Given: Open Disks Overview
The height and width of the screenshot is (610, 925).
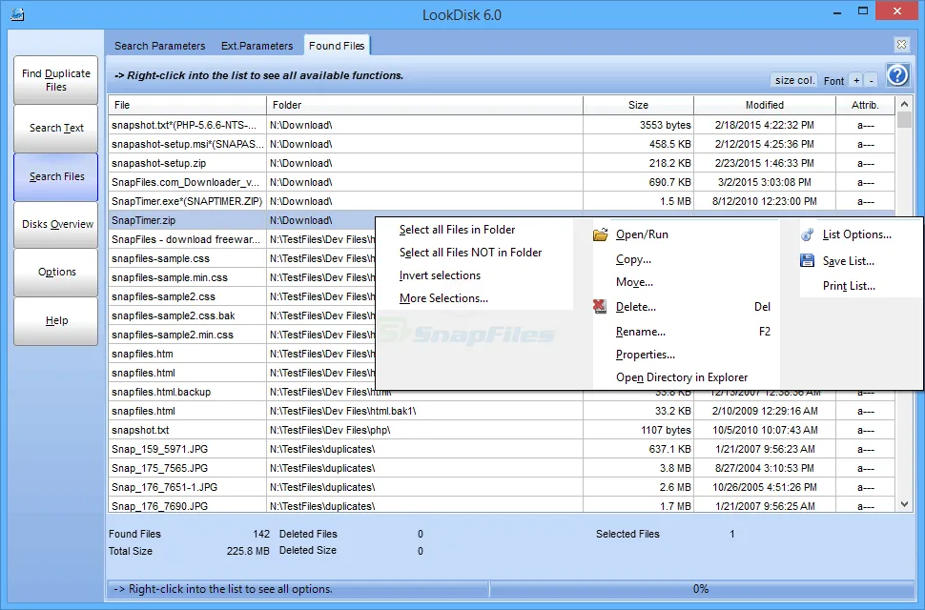Looking at the screenshot, I should 56,225.
